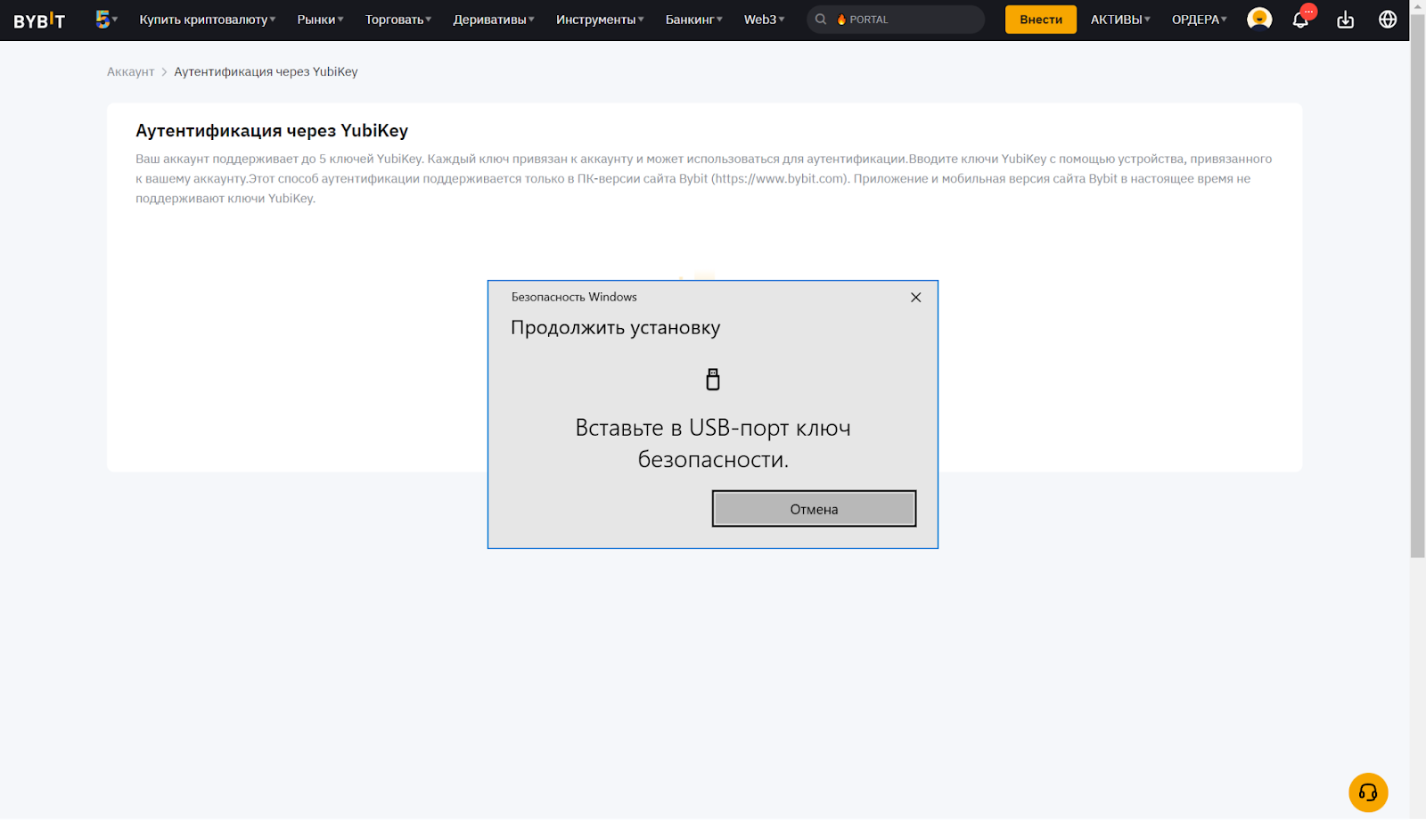Viewport: 1426px width, 820px height.
Task: Click the Вставьте в USB-порт ключ message
Action: (713, 444)
